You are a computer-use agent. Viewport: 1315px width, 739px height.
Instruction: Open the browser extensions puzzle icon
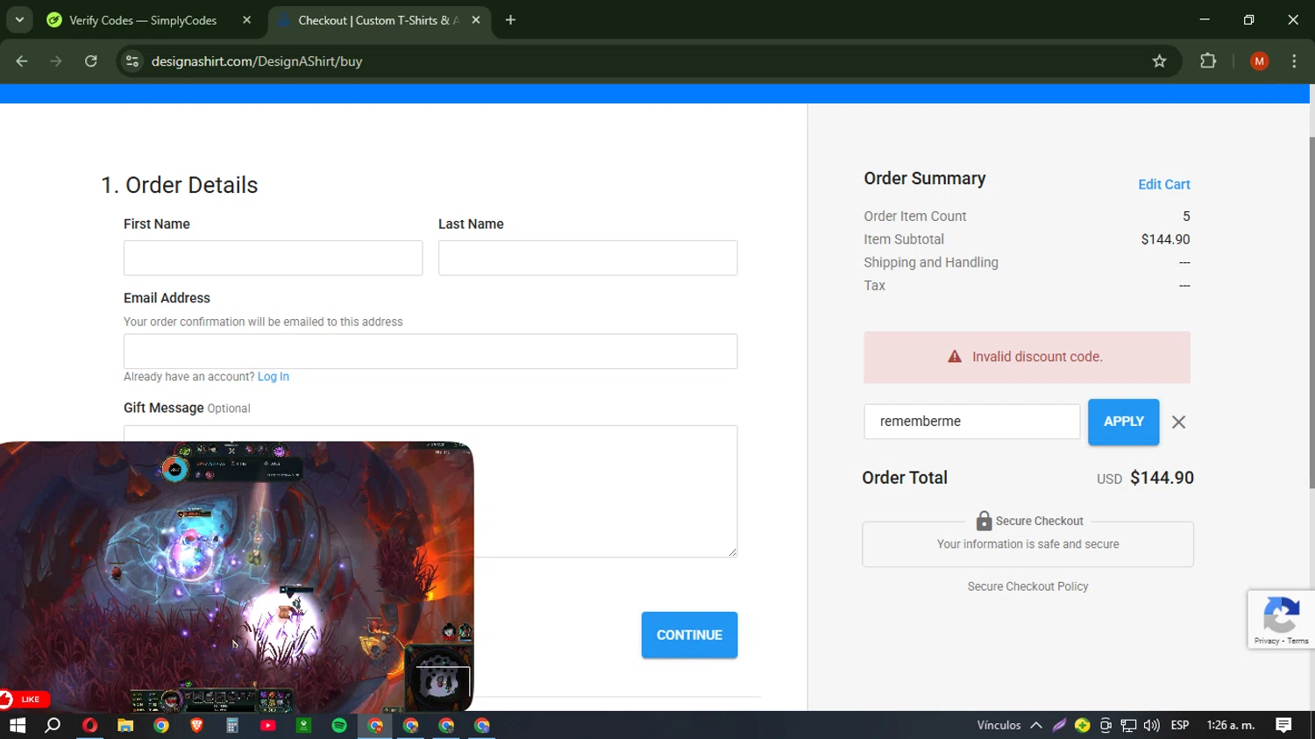pos(1208,61)
